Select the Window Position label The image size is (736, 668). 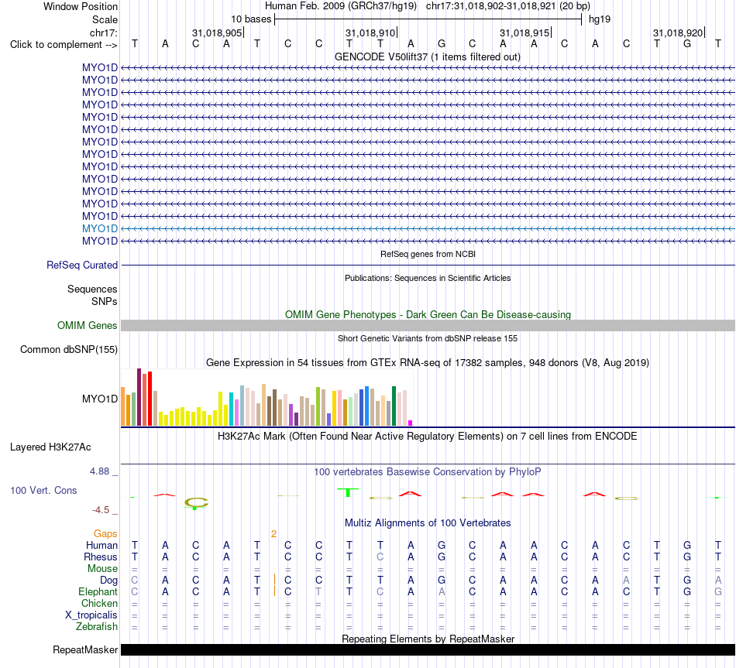tap(81, 6)
